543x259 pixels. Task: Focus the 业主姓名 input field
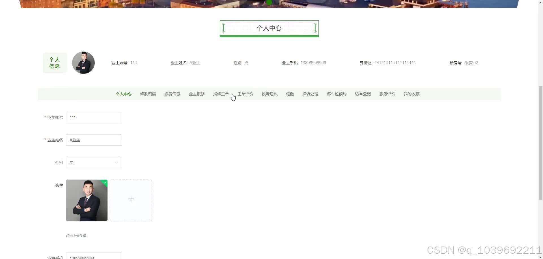point(94,140)
